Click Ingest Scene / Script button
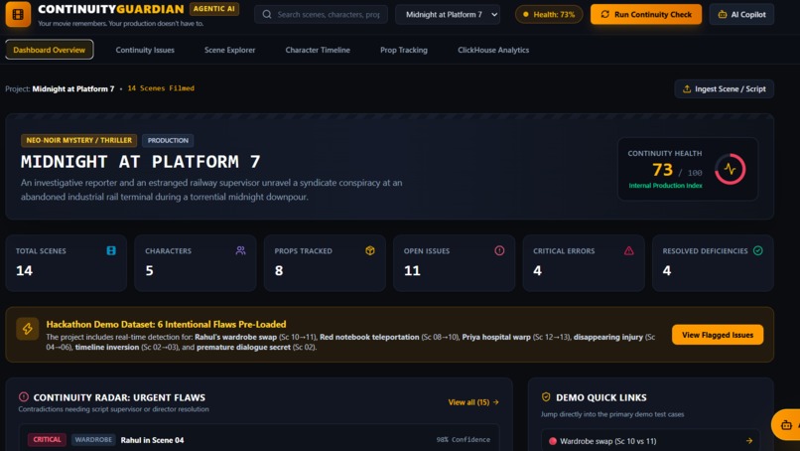The height and width of the screenshot is (451, 800). 724,88
